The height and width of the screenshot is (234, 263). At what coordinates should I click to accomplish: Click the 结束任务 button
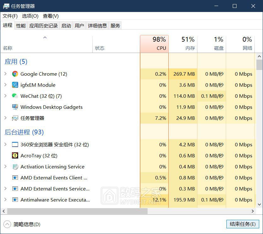243,224
